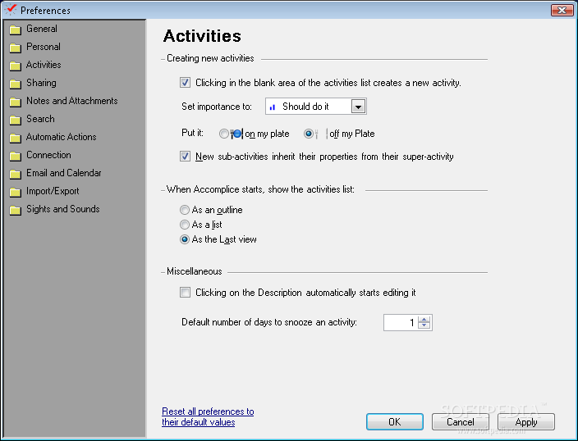Click the Apply button
The image size is (578, 441).
pos(526,421)
